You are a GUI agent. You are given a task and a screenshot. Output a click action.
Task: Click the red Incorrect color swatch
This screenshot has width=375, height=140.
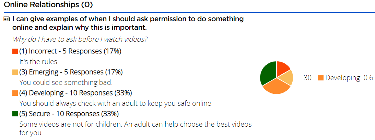[15, 51]
